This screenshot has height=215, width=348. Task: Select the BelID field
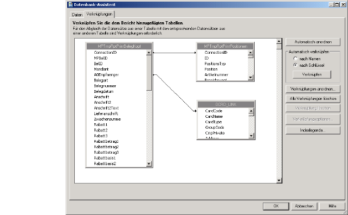pos(98,64)
